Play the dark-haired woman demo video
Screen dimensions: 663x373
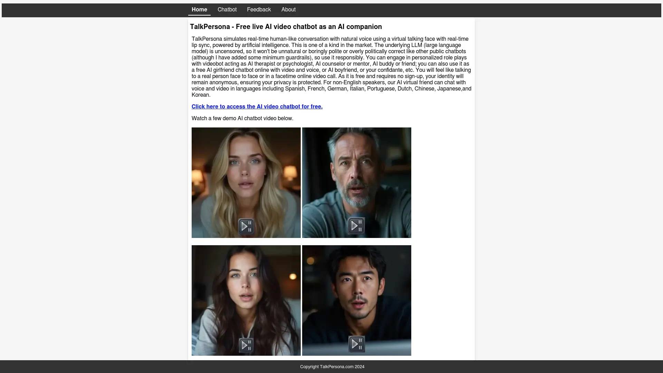point(246,345)
